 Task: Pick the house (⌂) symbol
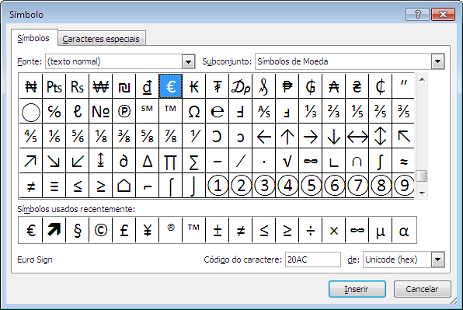point(124,186)
